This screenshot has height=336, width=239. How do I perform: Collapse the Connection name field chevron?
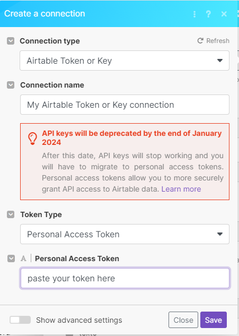pos(11,85)
